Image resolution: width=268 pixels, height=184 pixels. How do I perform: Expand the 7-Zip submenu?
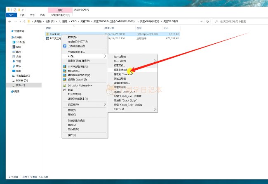tap(85, 56)
